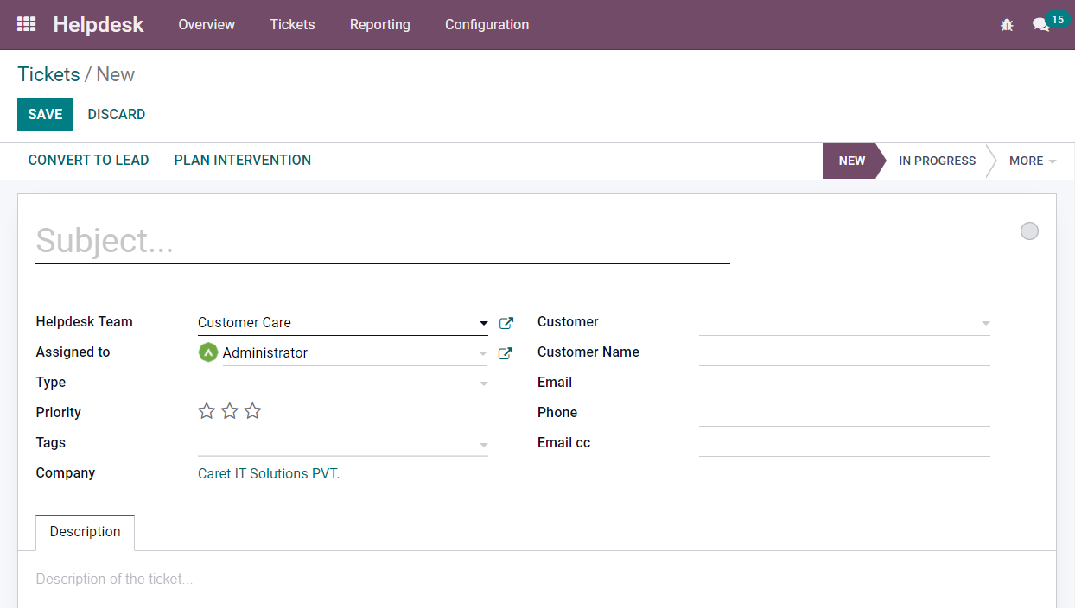
Task: Click the kanban state circle on the ticket
Action: (1029, 231)
